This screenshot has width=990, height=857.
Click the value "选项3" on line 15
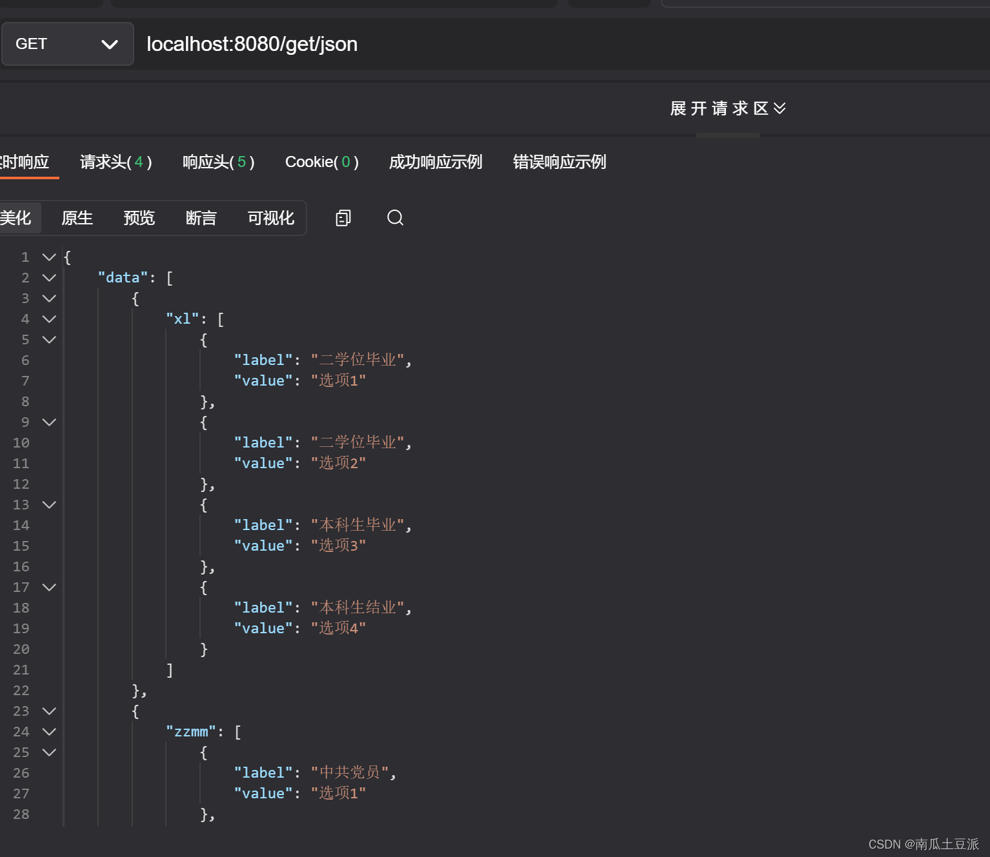click(x=338, y=546)
